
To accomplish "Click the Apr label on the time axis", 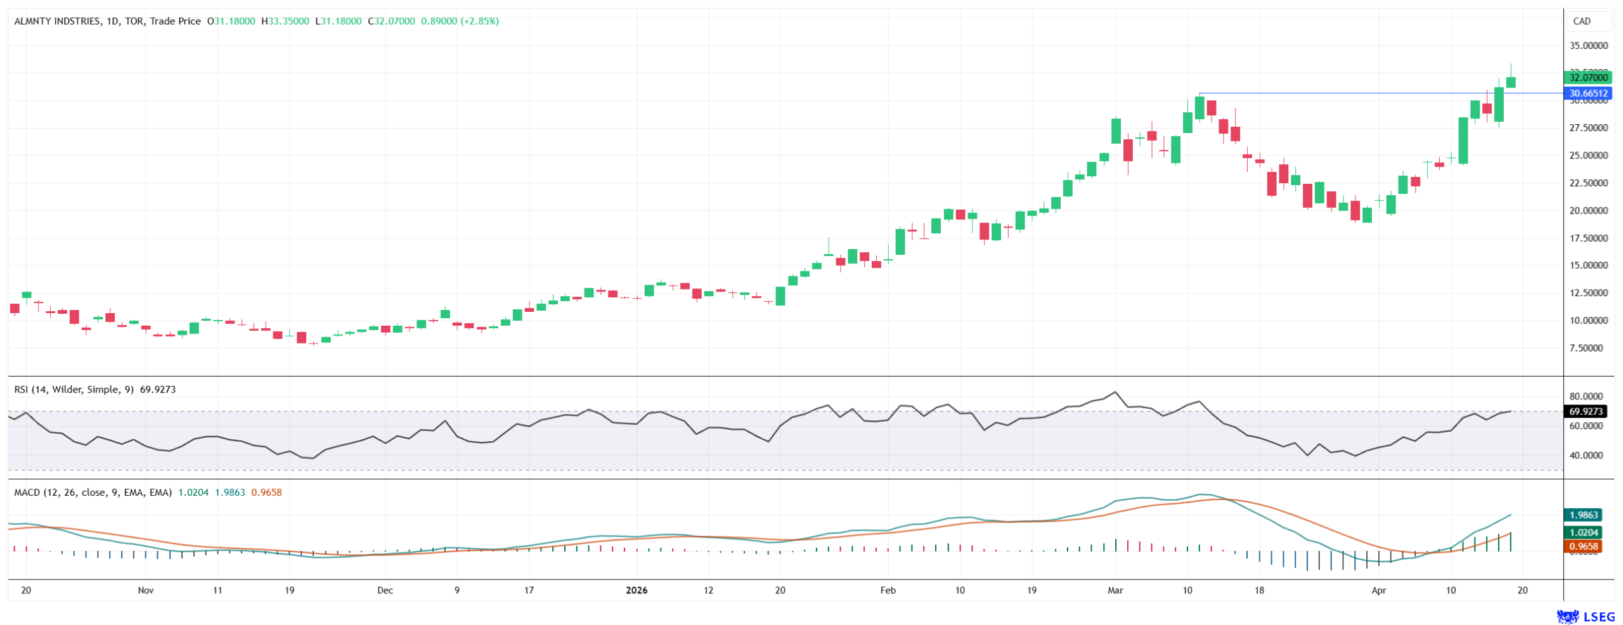I will tap(1378, 590).
